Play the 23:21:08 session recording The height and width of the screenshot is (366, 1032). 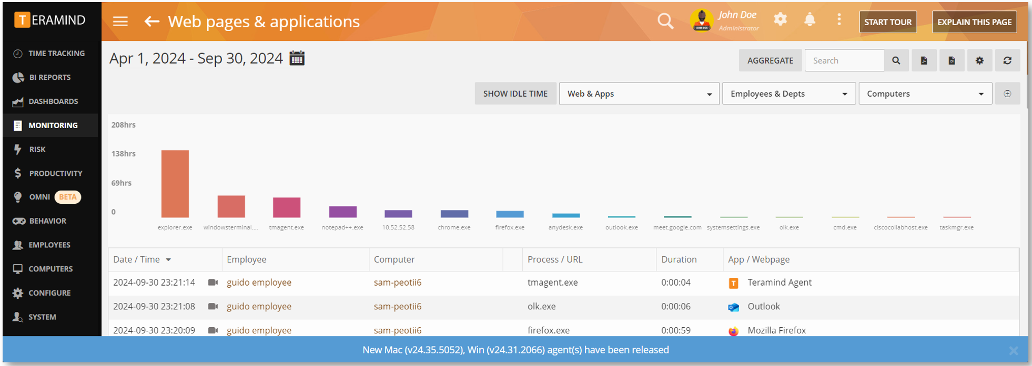point(213,307)
